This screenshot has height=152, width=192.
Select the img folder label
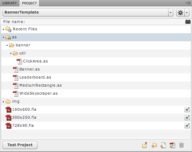(16, 102)
